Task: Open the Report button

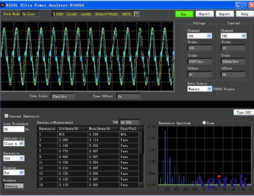Action: (224, 14)
